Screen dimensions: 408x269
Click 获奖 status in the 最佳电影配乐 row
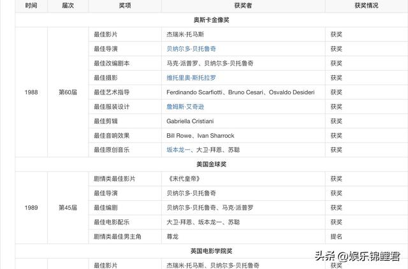(x=336, y=222)
